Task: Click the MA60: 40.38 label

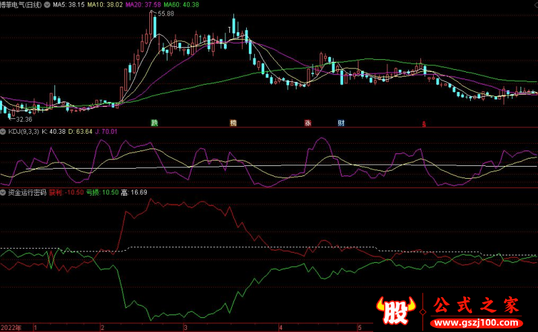Action: click(x=181, y=5)
